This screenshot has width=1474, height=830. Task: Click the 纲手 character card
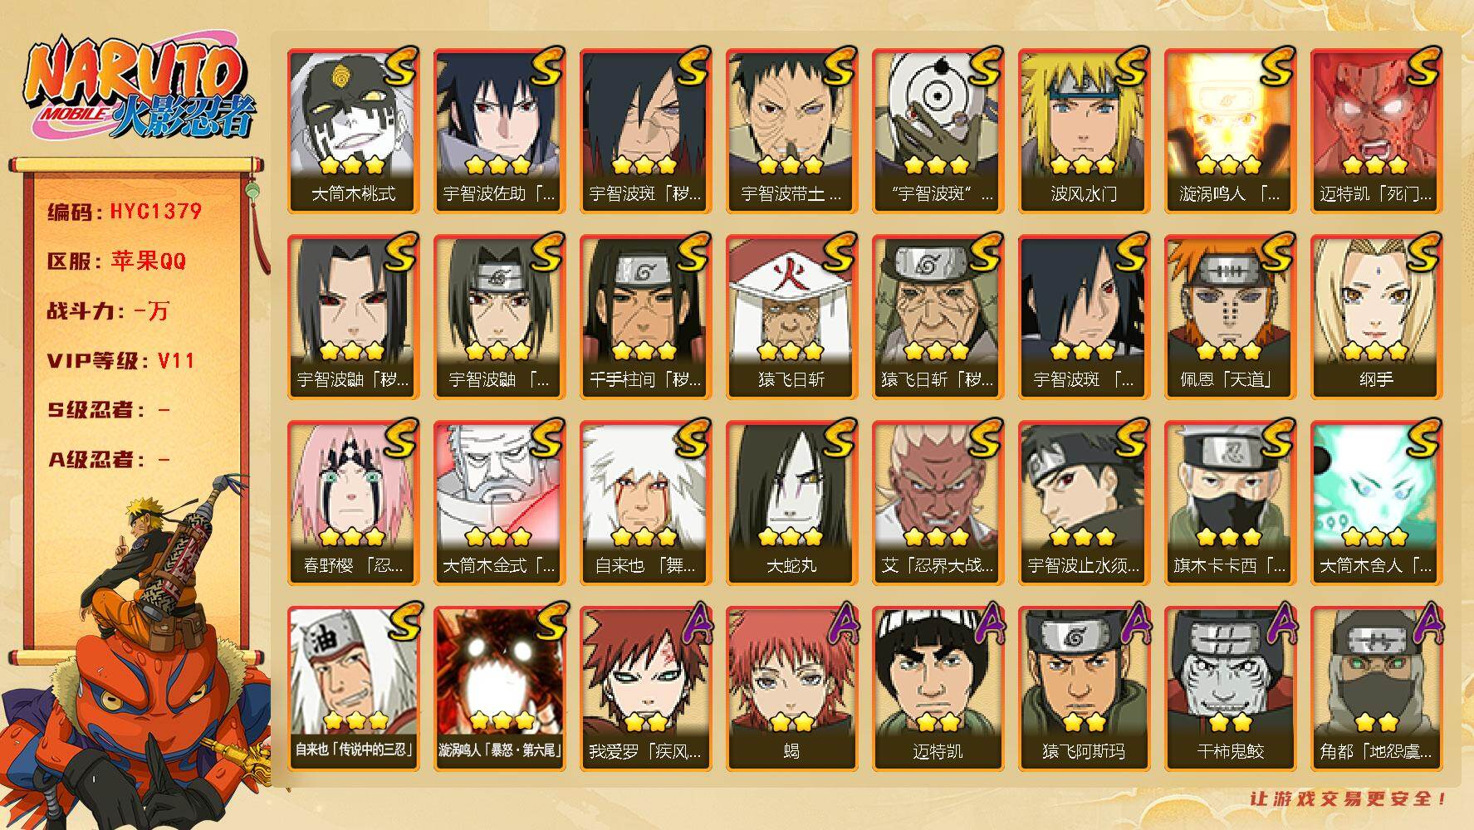click(1376, 317)
